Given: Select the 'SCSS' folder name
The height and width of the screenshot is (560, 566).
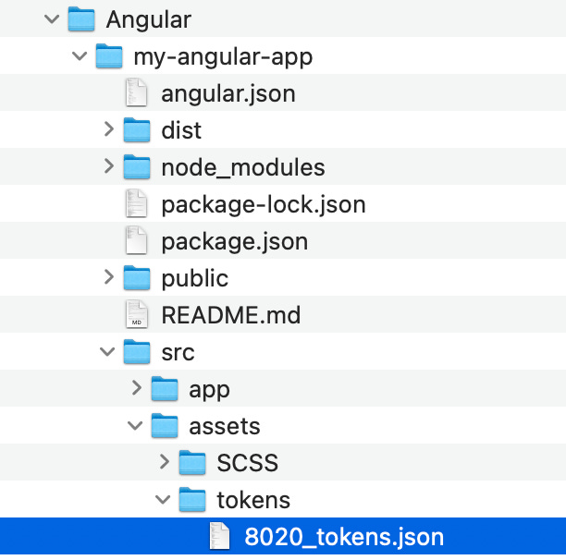Looking at the screenshot, I should pyautogui.click(x=247, y=463).
